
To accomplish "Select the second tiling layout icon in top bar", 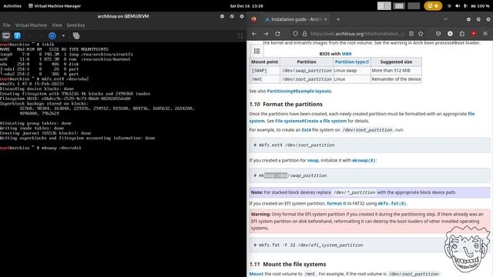I will [x=399, y=5].
